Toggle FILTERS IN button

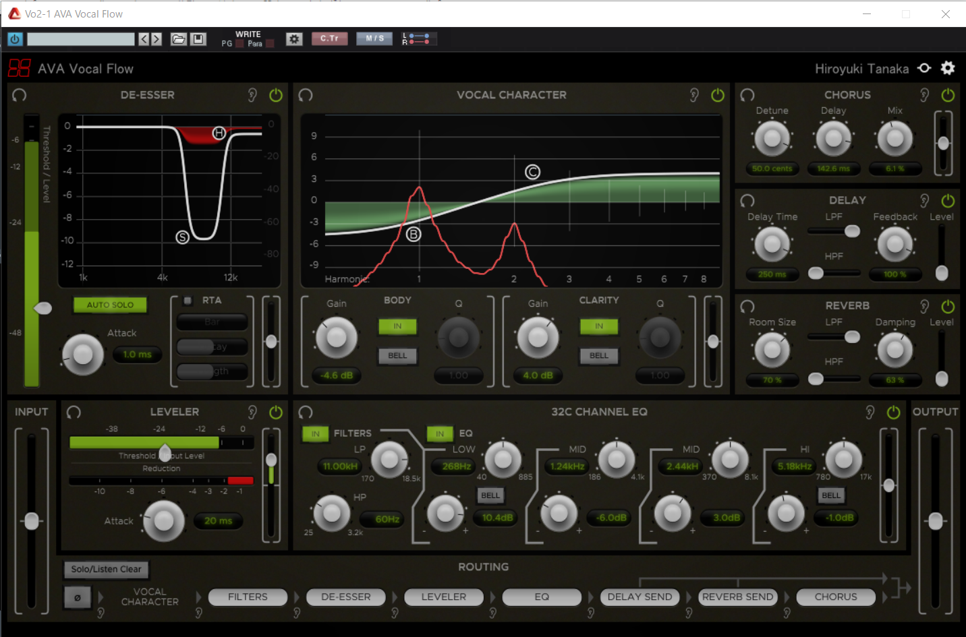point(315,434)
